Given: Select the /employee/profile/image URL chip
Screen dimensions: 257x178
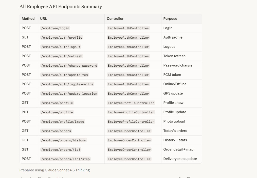Looking at the screenshot, I should pyautogui.click(x=63, y=121).
